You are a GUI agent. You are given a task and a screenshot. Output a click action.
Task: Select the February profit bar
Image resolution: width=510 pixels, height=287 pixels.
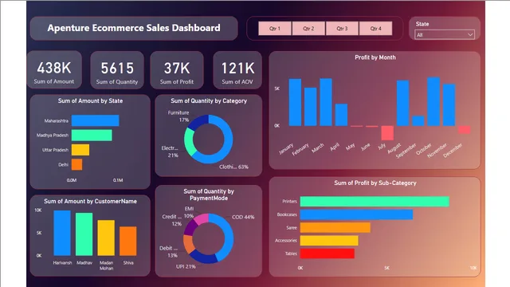(x=310, y=107)
